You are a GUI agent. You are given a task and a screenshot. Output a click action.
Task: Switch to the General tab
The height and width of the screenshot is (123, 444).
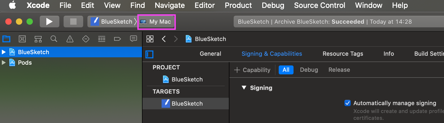tap(210, 54)
